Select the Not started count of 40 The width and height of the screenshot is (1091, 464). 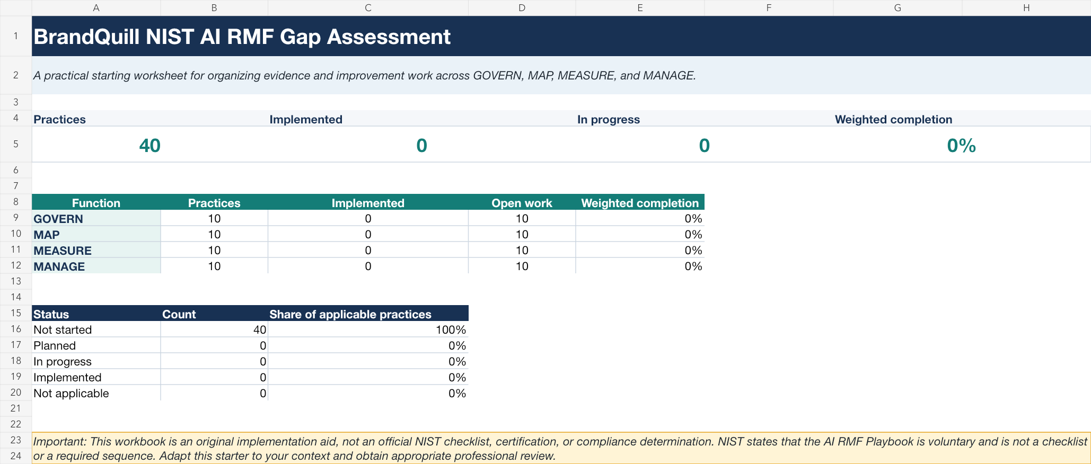[214, 329]
